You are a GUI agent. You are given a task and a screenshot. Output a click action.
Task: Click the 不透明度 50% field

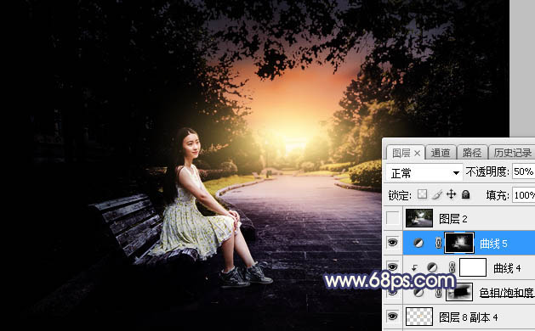[523, 171]
